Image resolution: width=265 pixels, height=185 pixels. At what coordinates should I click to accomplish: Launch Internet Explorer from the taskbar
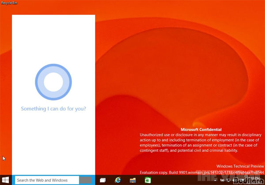coord(117,180)
